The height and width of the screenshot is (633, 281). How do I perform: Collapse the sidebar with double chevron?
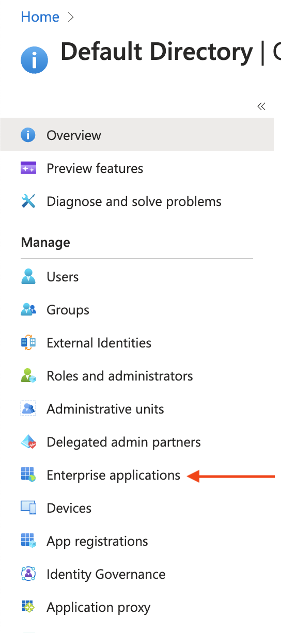click(261, 106)
